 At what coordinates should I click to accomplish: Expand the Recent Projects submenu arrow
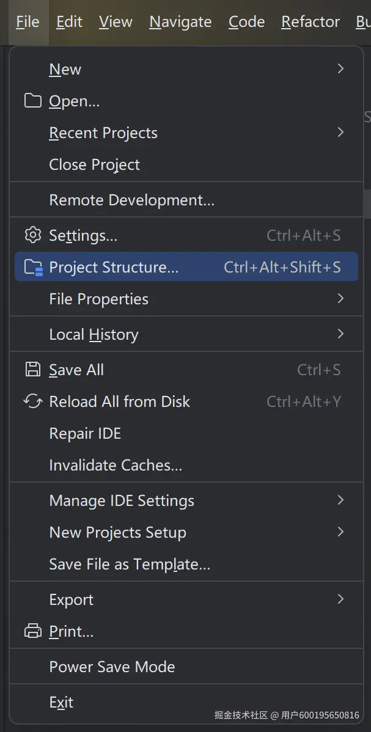coord(340,133)
